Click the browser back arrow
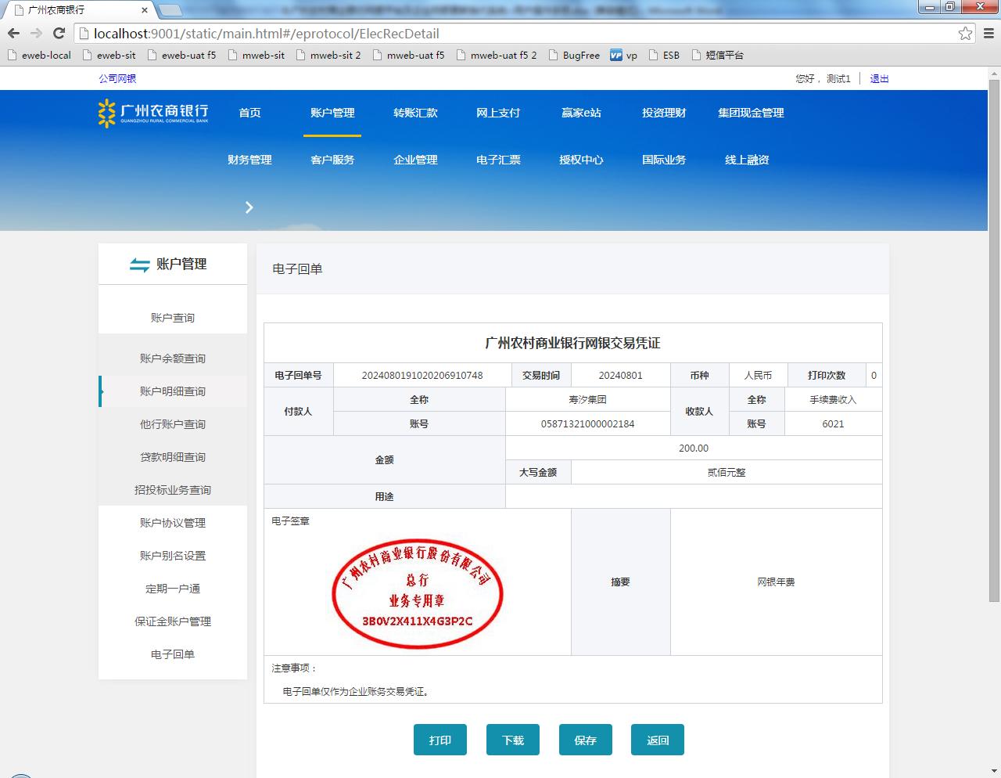Viewport: 1001px width, 778px height. coord(13,33)
